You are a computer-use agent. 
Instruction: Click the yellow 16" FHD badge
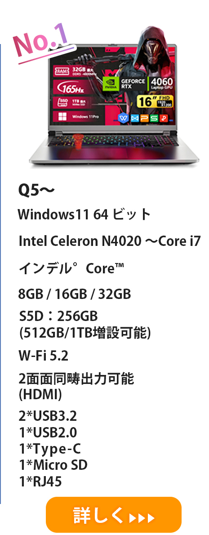pyautogui.click(x=155, y=101)
